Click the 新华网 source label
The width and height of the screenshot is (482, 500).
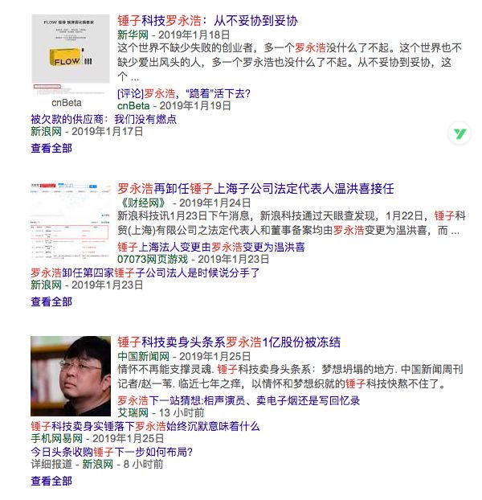(x=133, y=35)
